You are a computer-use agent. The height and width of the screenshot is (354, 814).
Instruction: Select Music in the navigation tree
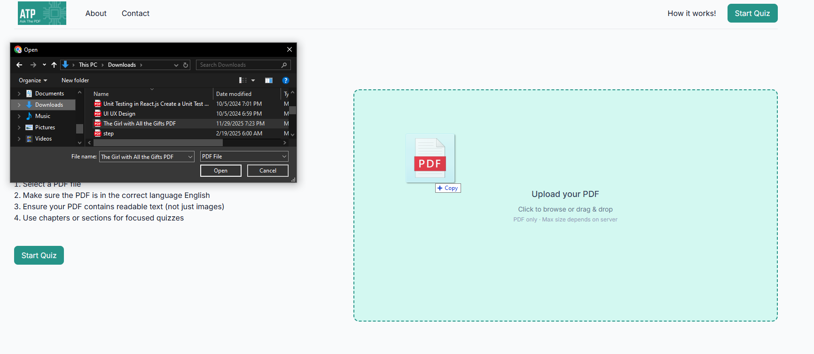(42, 116)
